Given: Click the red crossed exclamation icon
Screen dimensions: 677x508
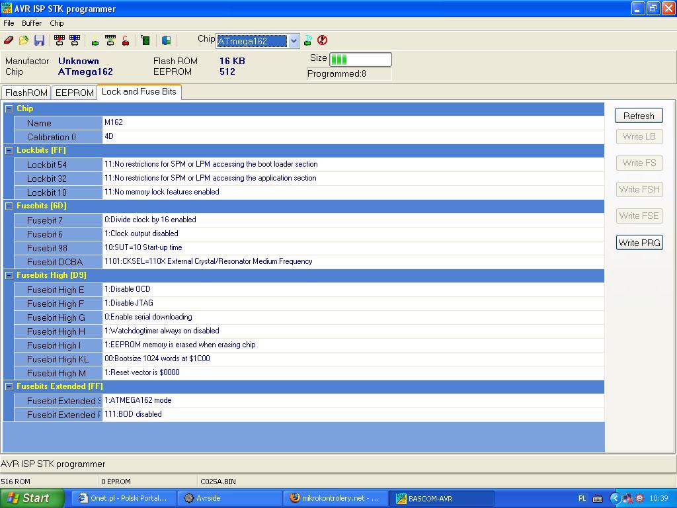Looking at the screenshot, I should pyautogui.click(x=322, y=40).
